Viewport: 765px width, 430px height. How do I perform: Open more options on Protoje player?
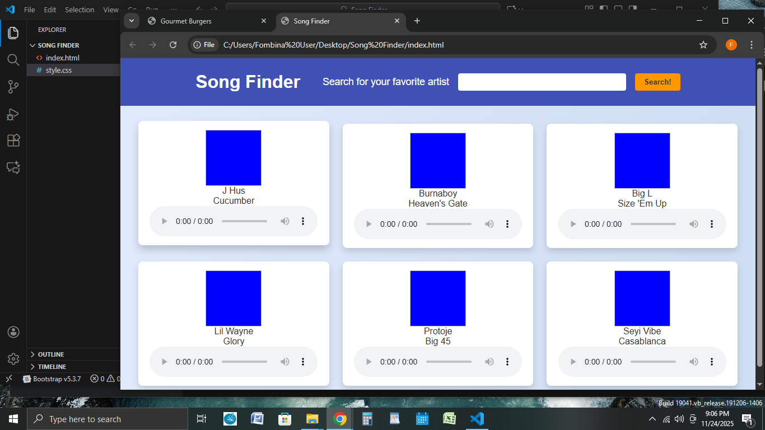pyautogui.click(x=507, y=362)
